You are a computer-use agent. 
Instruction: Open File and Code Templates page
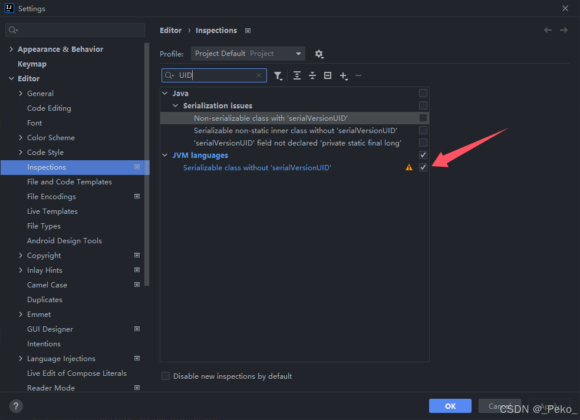click(70, 182)
